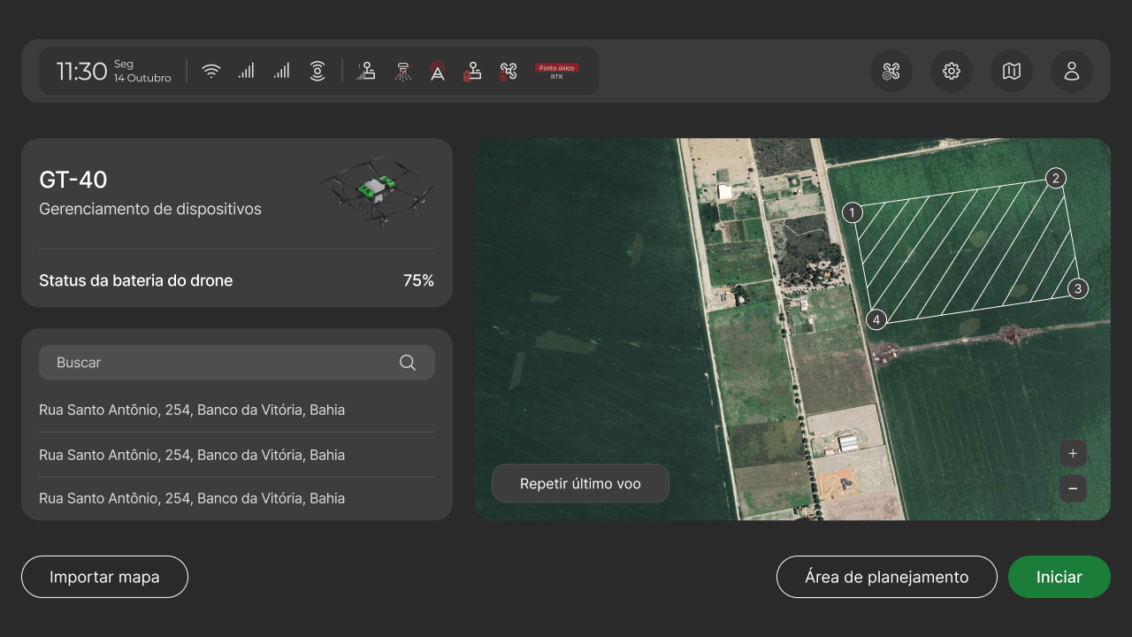Open the folded map icon button
This screenshot has height=637, width=1132.
click(1012, 71)
